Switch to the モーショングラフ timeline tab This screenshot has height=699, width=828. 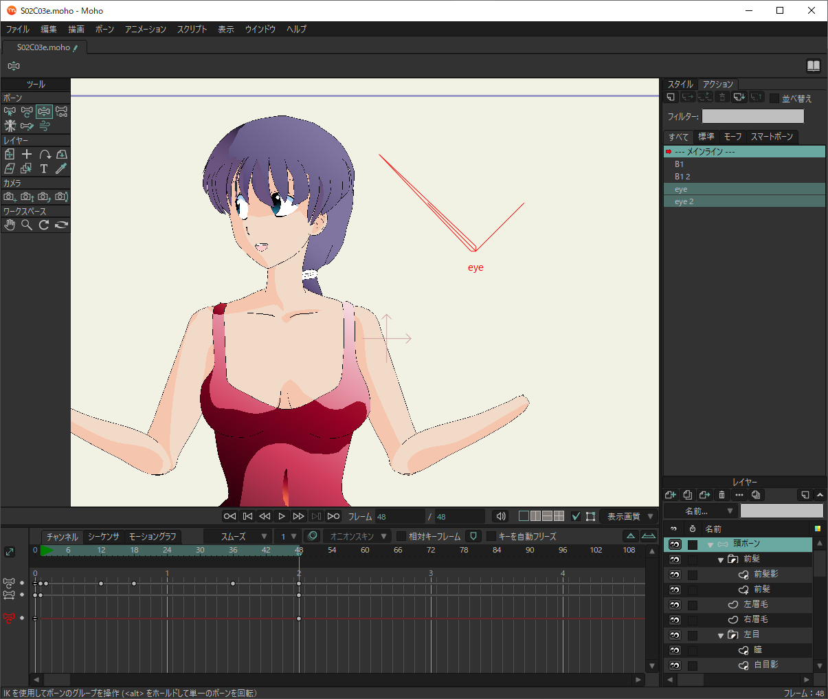153,536
